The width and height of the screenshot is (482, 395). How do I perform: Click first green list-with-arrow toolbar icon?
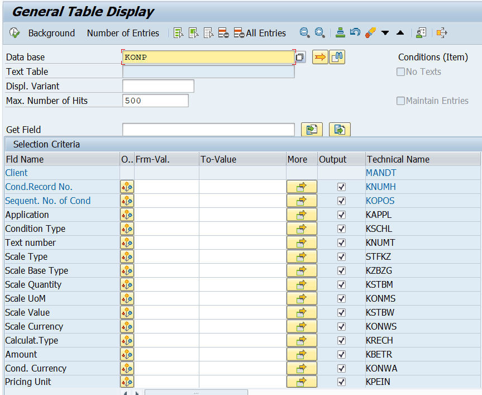tap(178, 32)
